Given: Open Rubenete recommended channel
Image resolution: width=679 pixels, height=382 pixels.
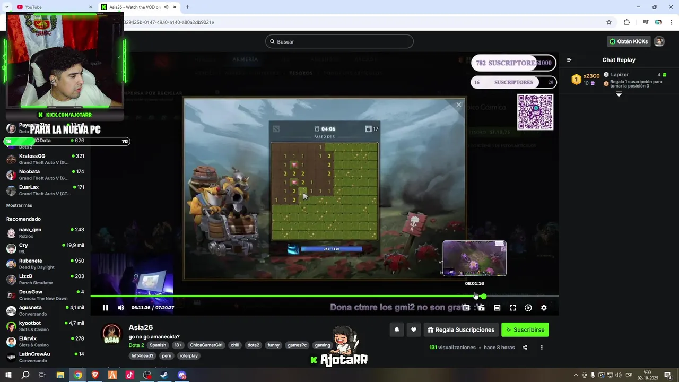Looking at the screenshot, I should (x=45, y=264).
